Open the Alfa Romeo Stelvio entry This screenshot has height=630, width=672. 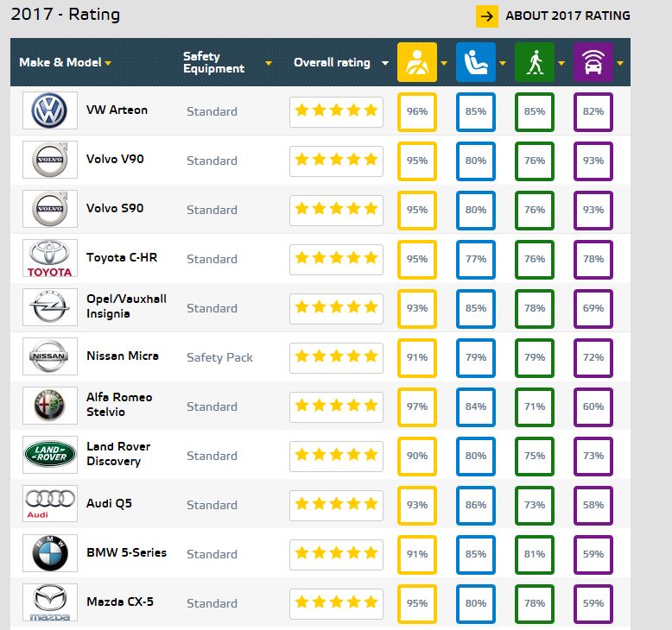(x=119, y=404)
